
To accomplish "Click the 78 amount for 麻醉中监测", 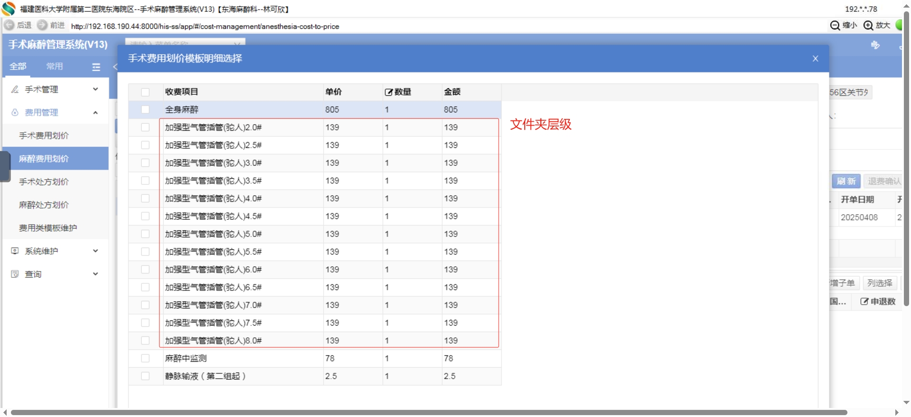I will (x=448, y=358).
